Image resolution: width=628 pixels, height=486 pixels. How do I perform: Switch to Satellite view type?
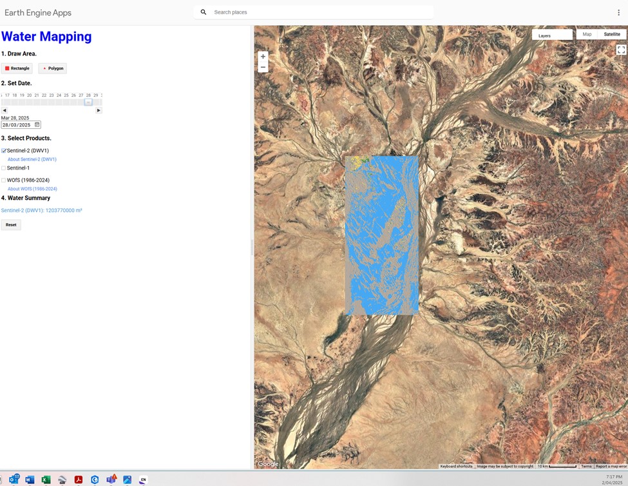612,34
